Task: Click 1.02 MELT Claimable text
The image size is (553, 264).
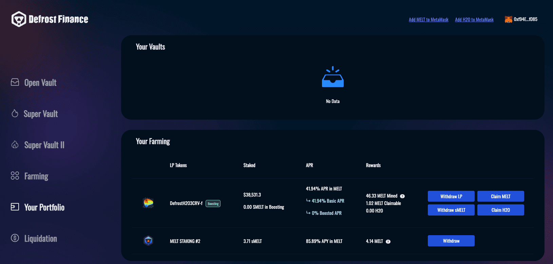Action: pyautogui.click(x=383, y=203)
